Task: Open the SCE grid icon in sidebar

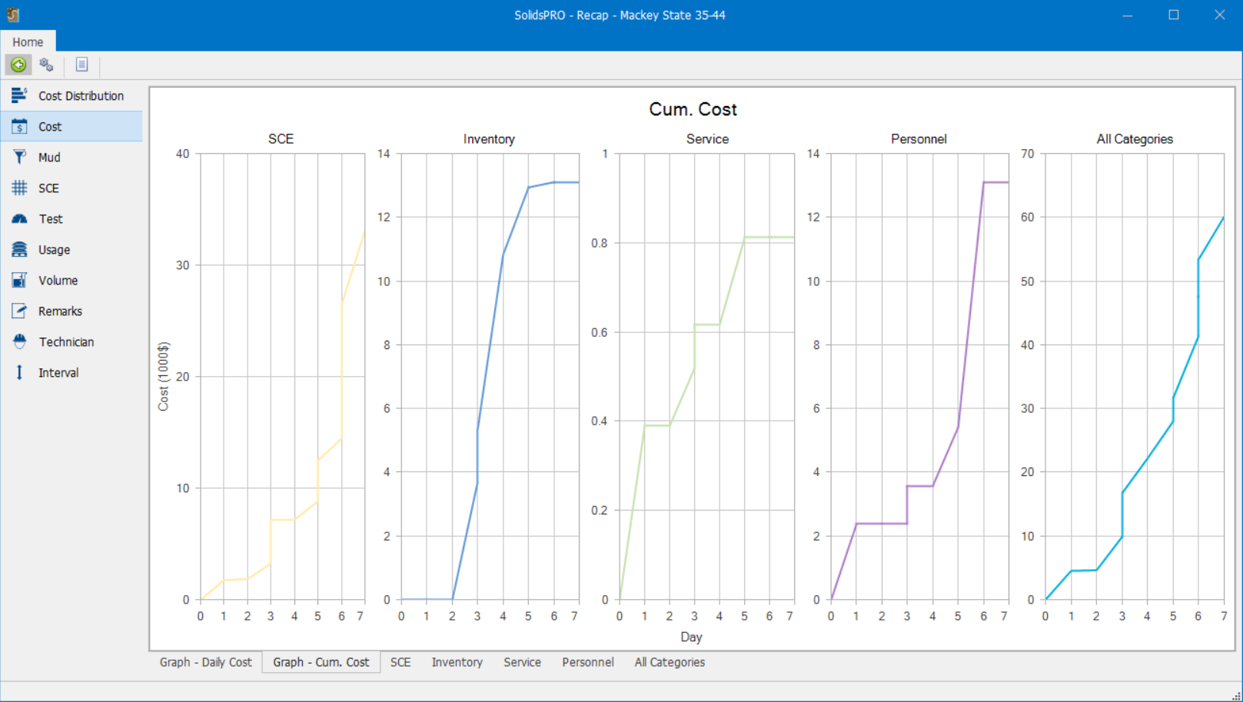Action: (19, 188)
